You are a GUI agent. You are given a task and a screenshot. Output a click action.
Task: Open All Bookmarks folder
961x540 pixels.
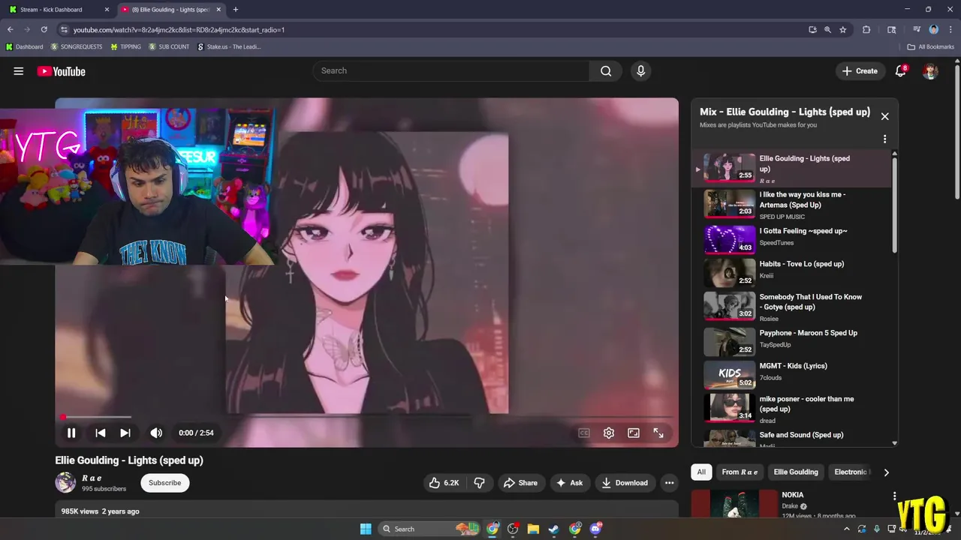point(930,46)
